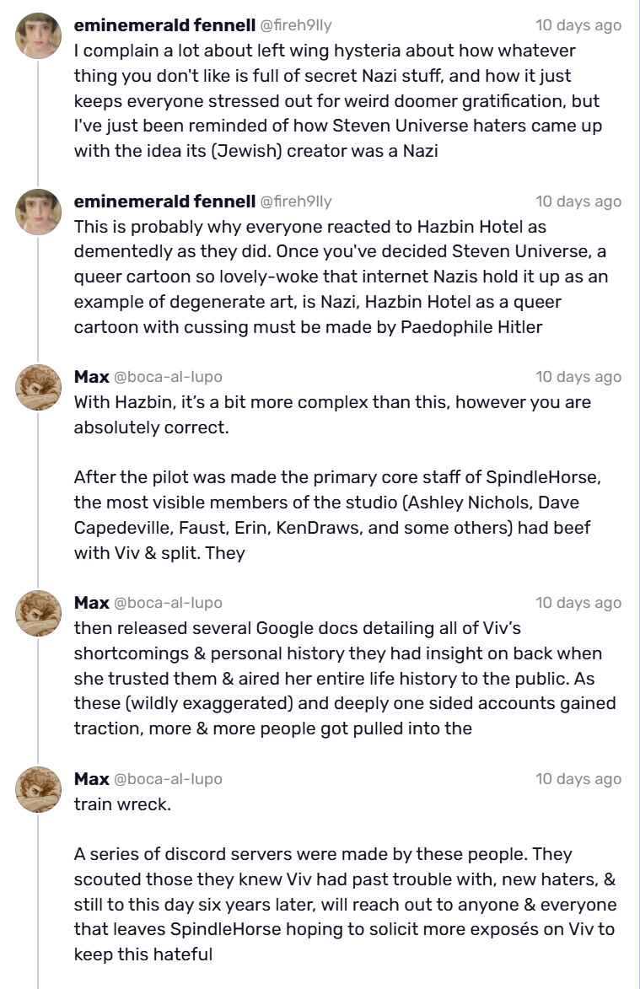Click '10 days ago' timestamp on 'train wreck' post

578,778
